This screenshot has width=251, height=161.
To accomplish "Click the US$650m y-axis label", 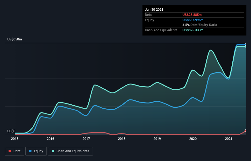I will coord(15,39).
